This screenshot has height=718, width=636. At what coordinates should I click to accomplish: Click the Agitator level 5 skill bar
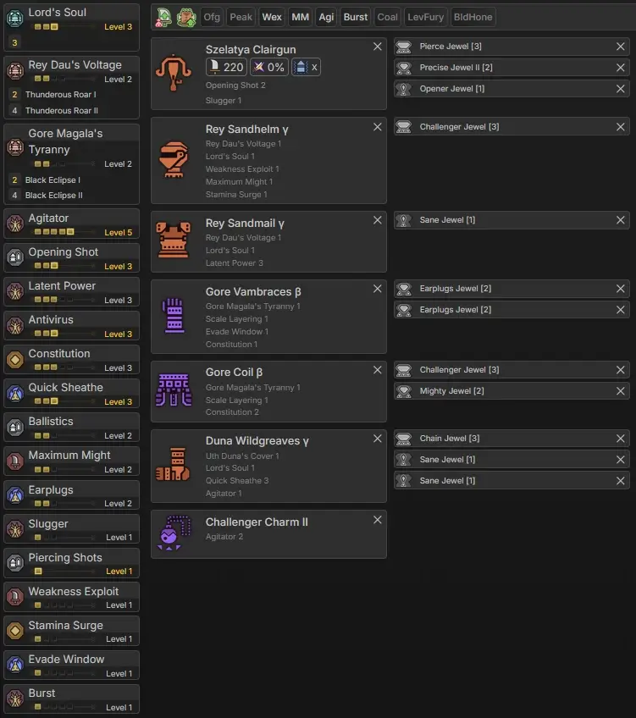pos(71,224)
